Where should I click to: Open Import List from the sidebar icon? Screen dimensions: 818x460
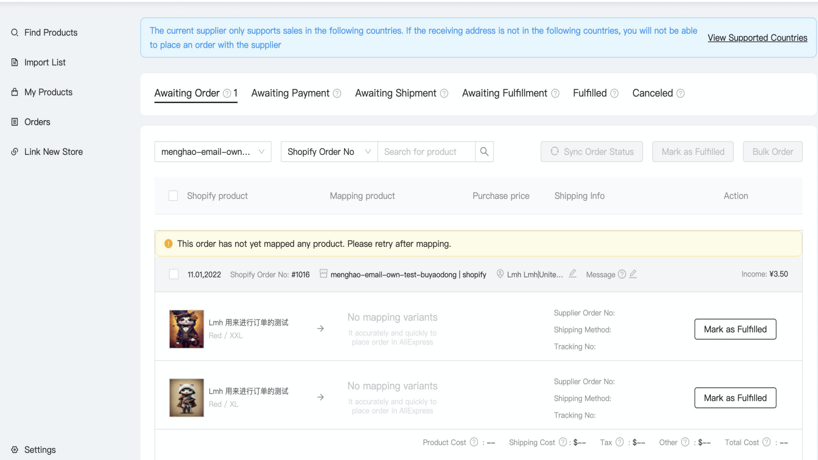(x=14, y=62)
